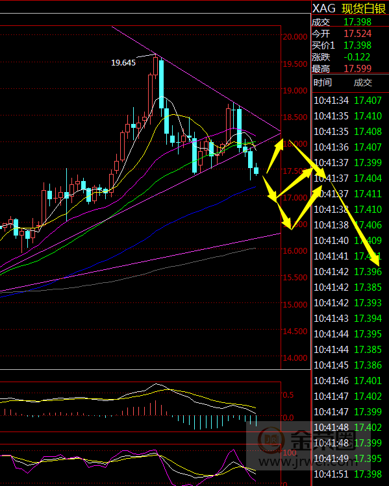
Task: Click the 17.399 trade at 10:41:47
Action: [x=368, y=411]
